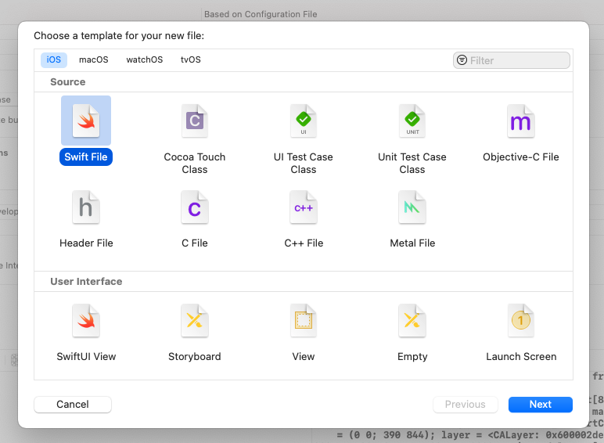Cancel the new file dialog
Viewport: 604px width, 443px height.
tap(73, 405)
